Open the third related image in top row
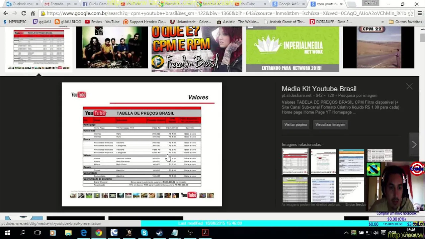425x239 pixels. point(351,162)
